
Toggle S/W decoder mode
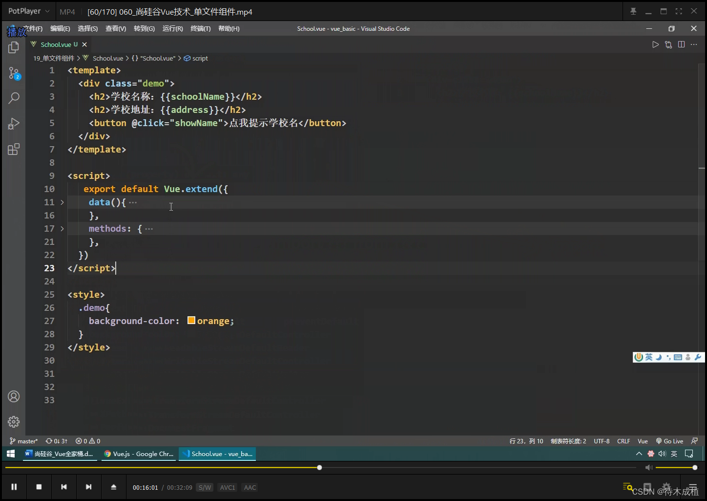[x=205, y=487]
